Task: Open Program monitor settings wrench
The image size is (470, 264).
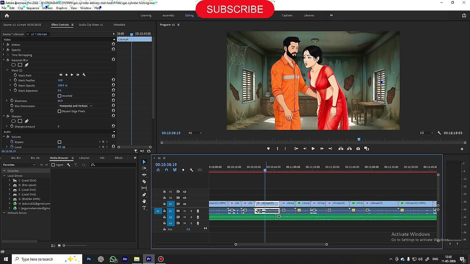Action: click(x=439, y=133)
